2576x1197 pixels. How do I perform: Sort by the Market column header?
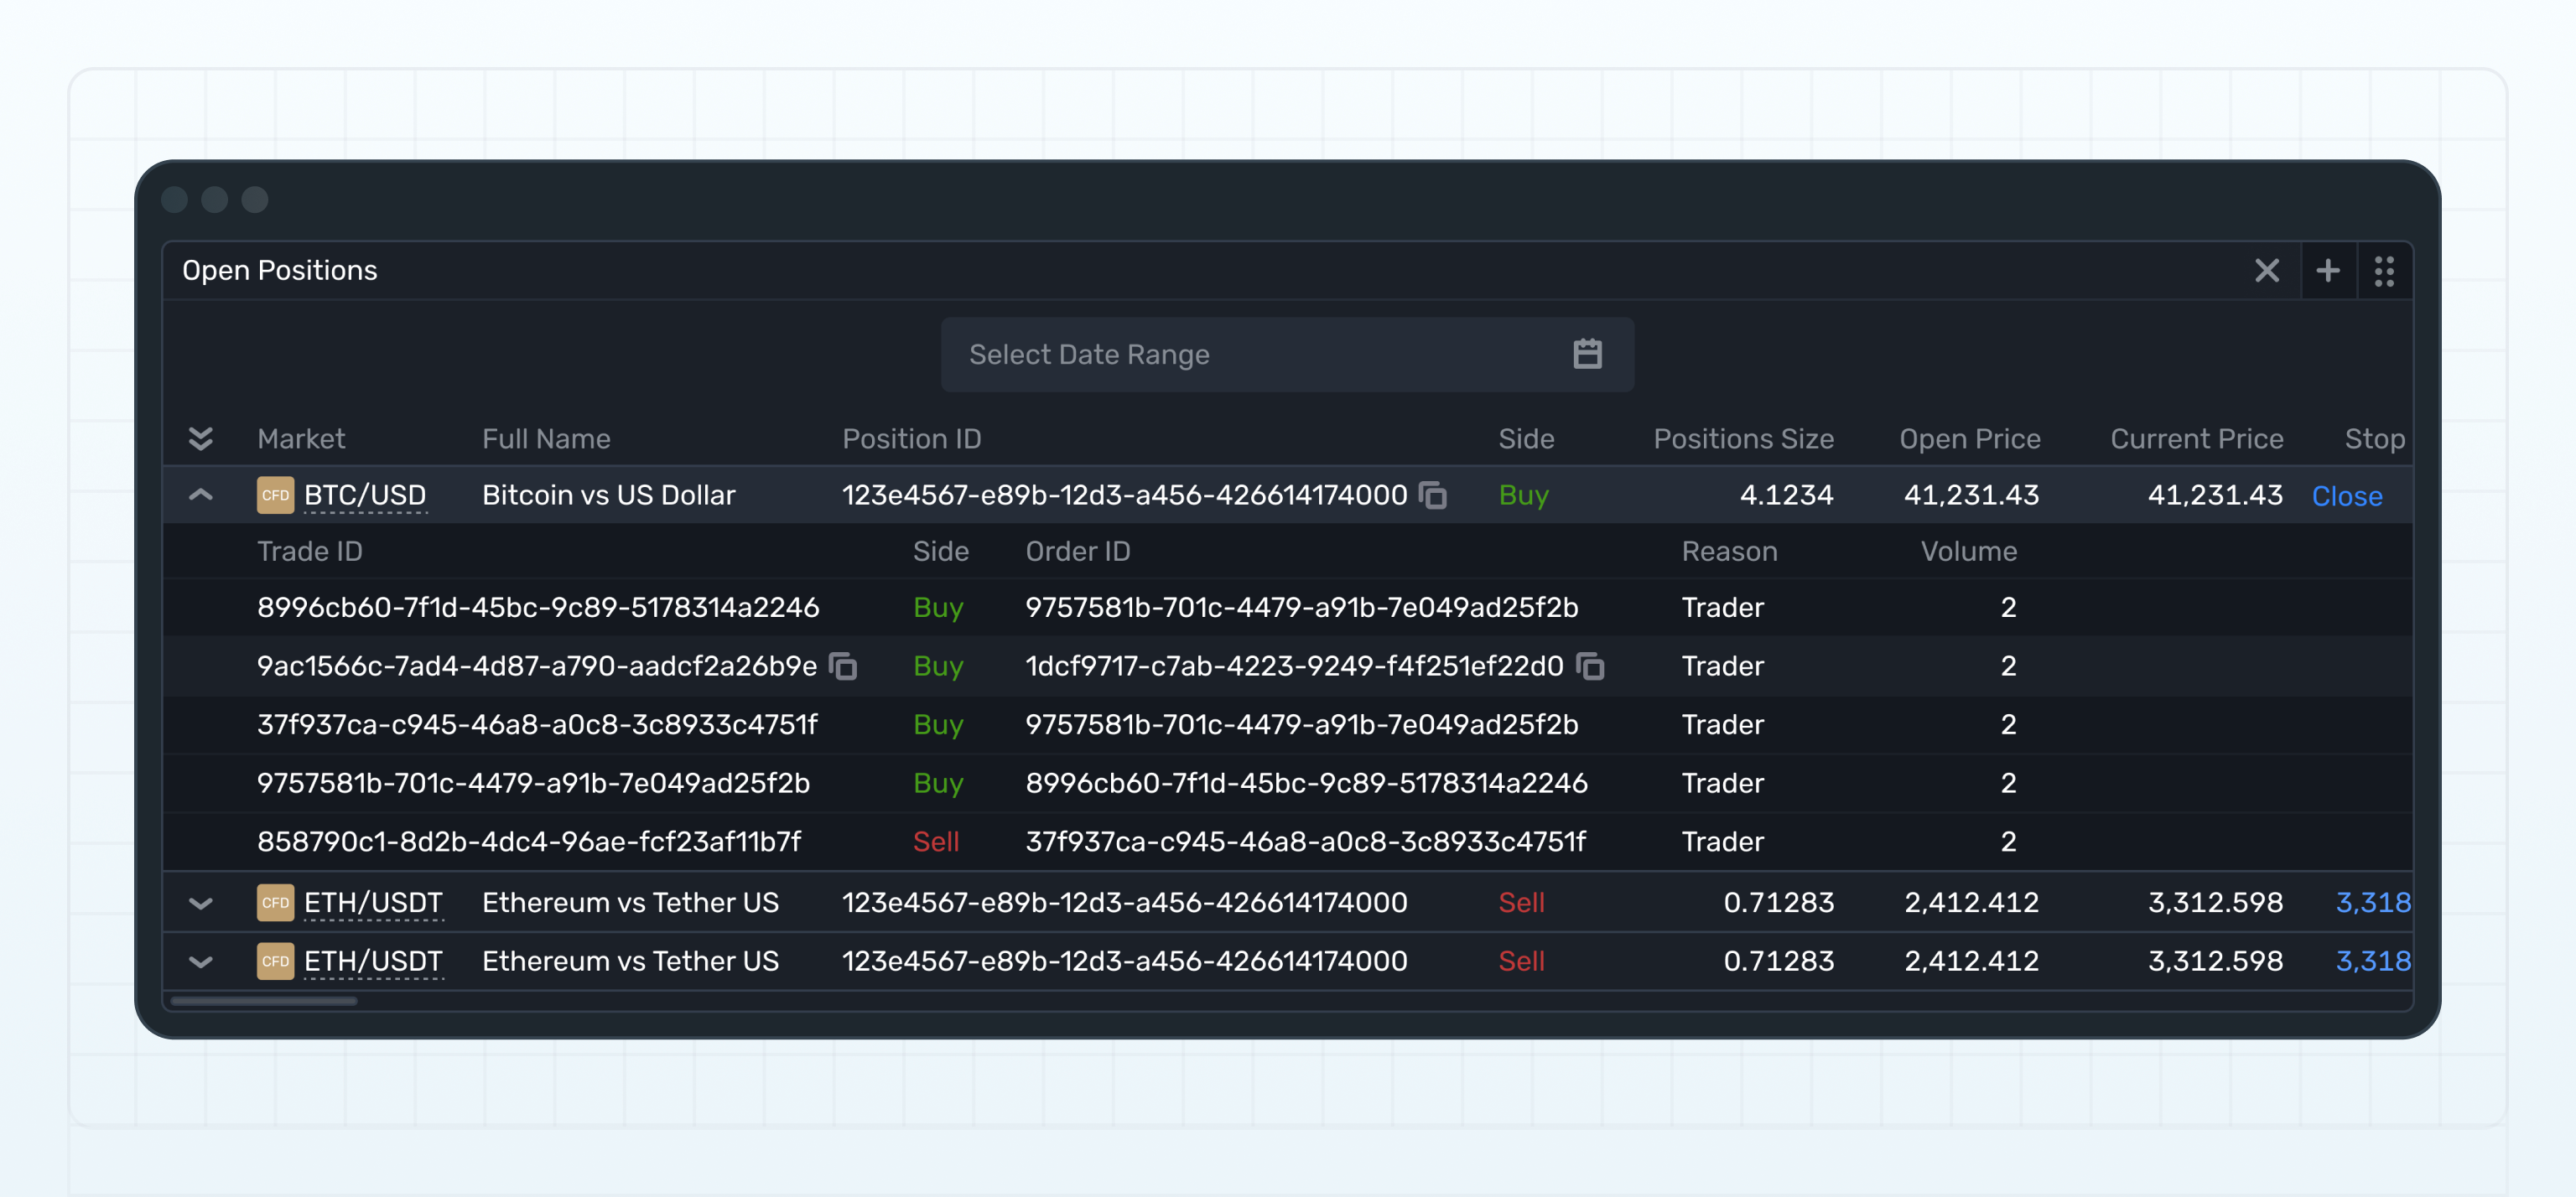pyautogui.click(x=301, y=439)
